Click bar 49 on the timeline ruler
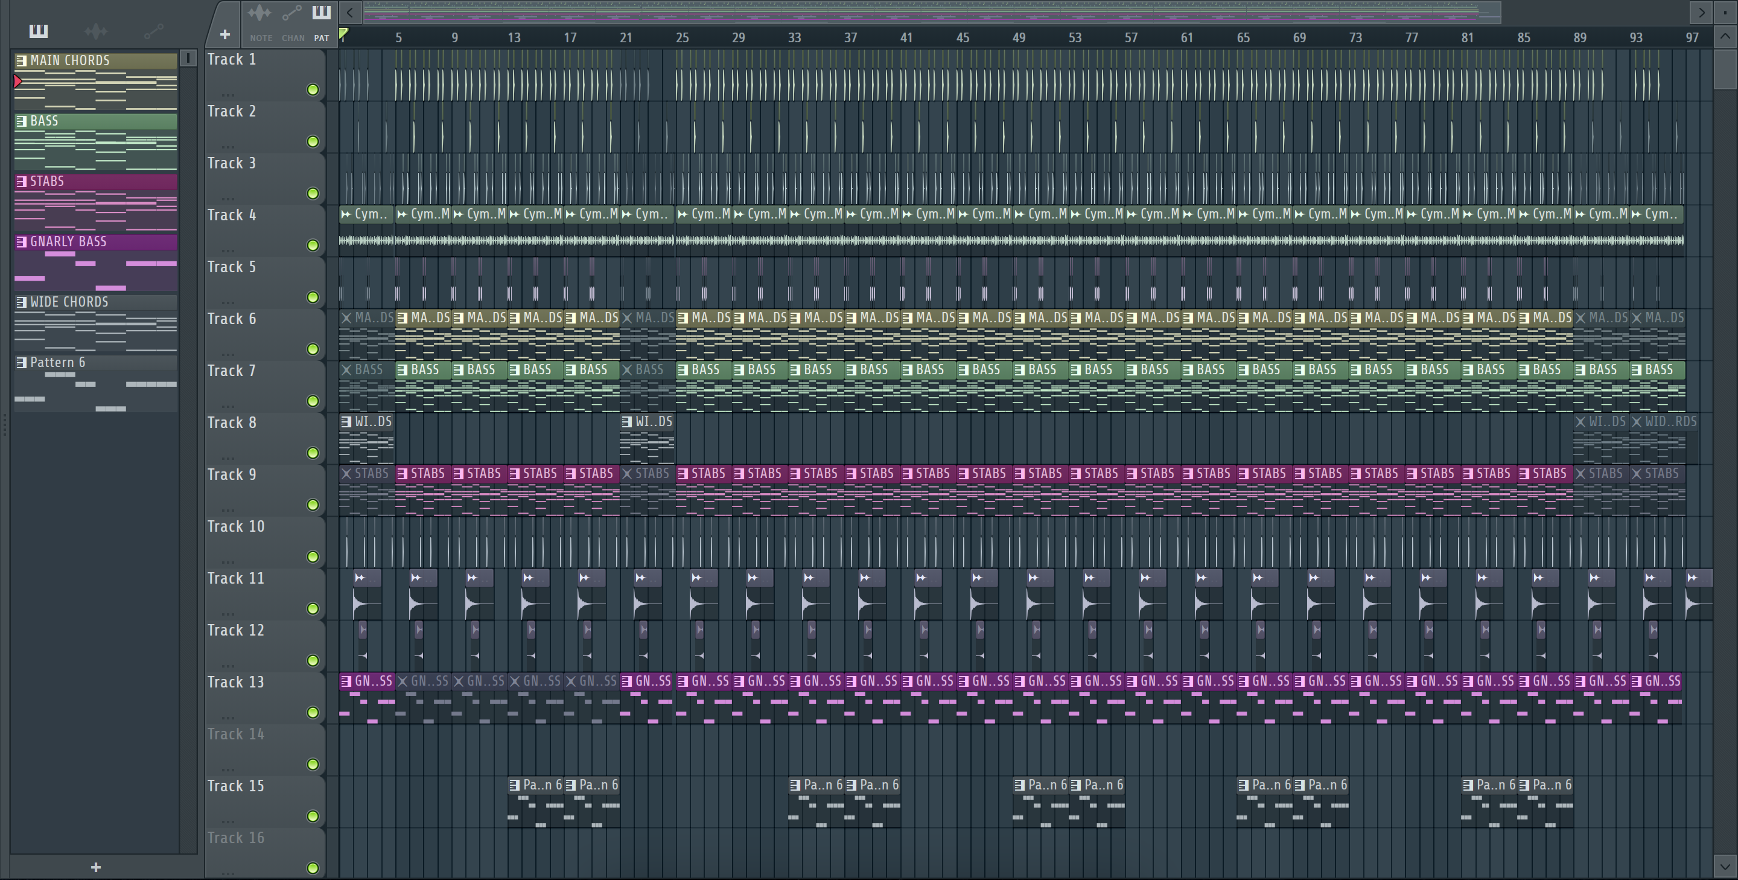 1018,38
